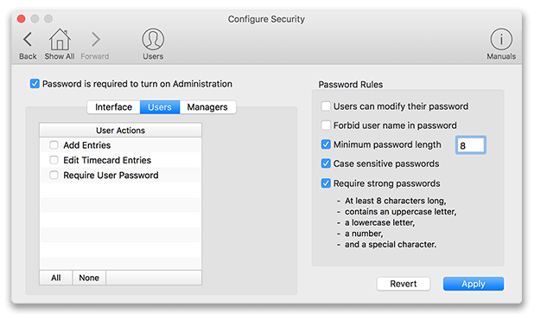The image size is (534, 314).
Task: Click 'contains an uppercase letter' text
Action: (x=401, y=211)
